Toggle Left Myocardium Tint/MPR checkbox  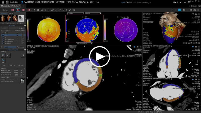(x=17, y=39)
